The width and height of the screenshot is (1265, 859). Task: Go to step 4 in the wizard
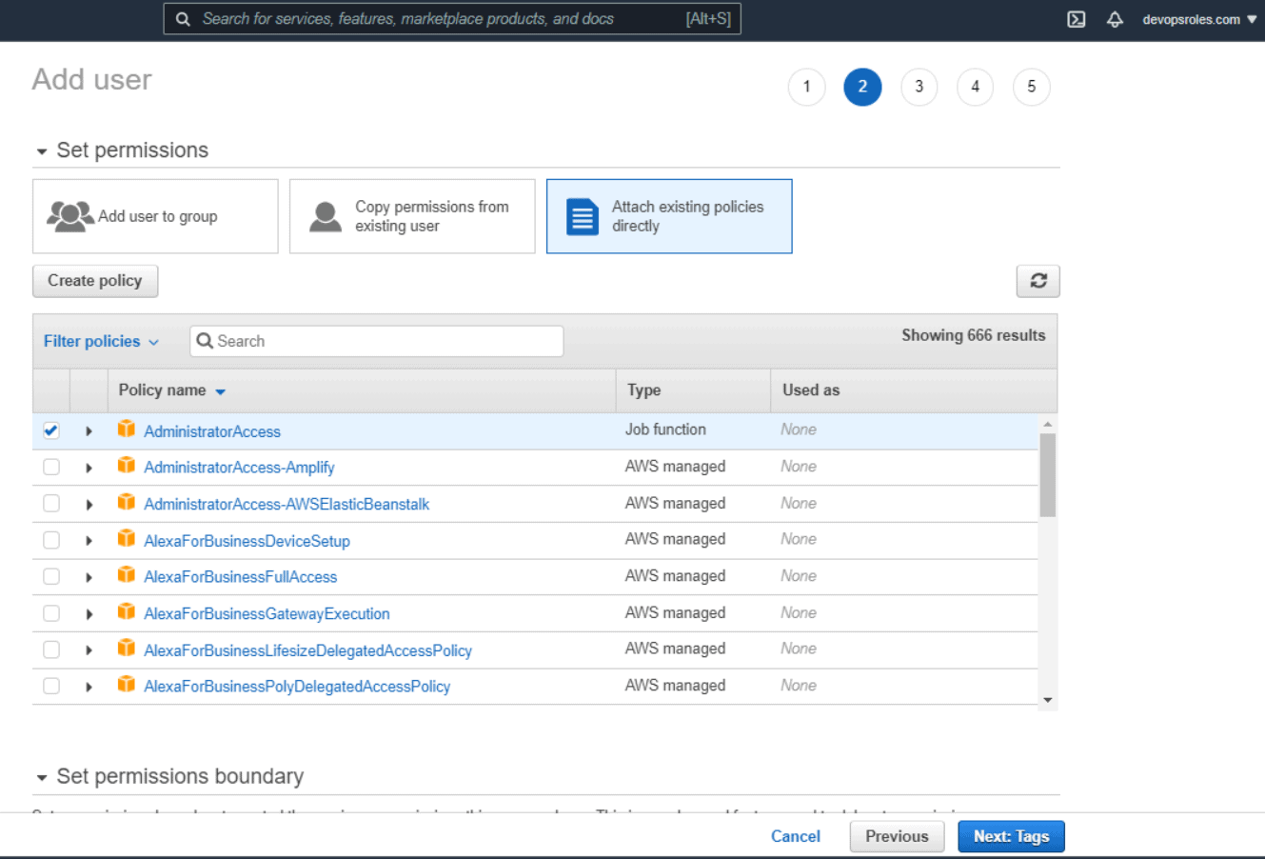975,86
